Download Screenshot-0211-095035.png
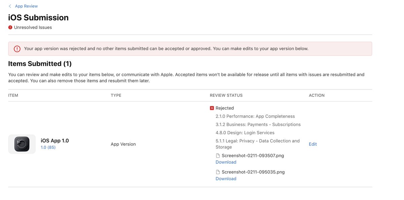The image size is (404, 200). point(226,178)
